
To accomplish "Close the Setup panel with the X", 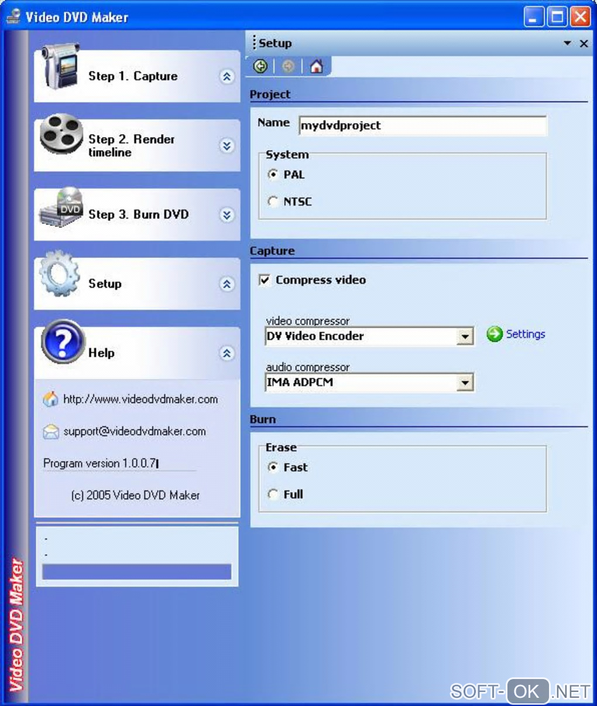I will 584,43.
